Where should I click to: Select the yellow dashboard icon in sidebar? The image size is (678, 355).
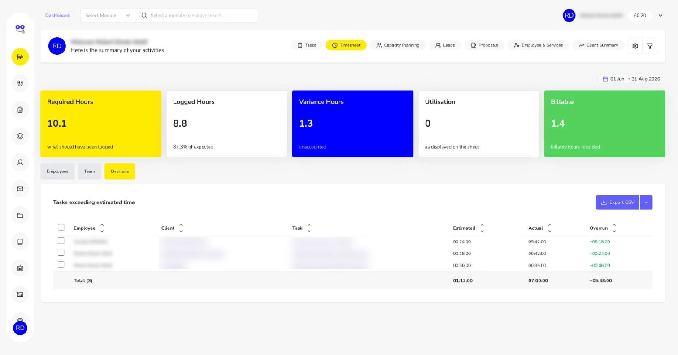point(20,57)
